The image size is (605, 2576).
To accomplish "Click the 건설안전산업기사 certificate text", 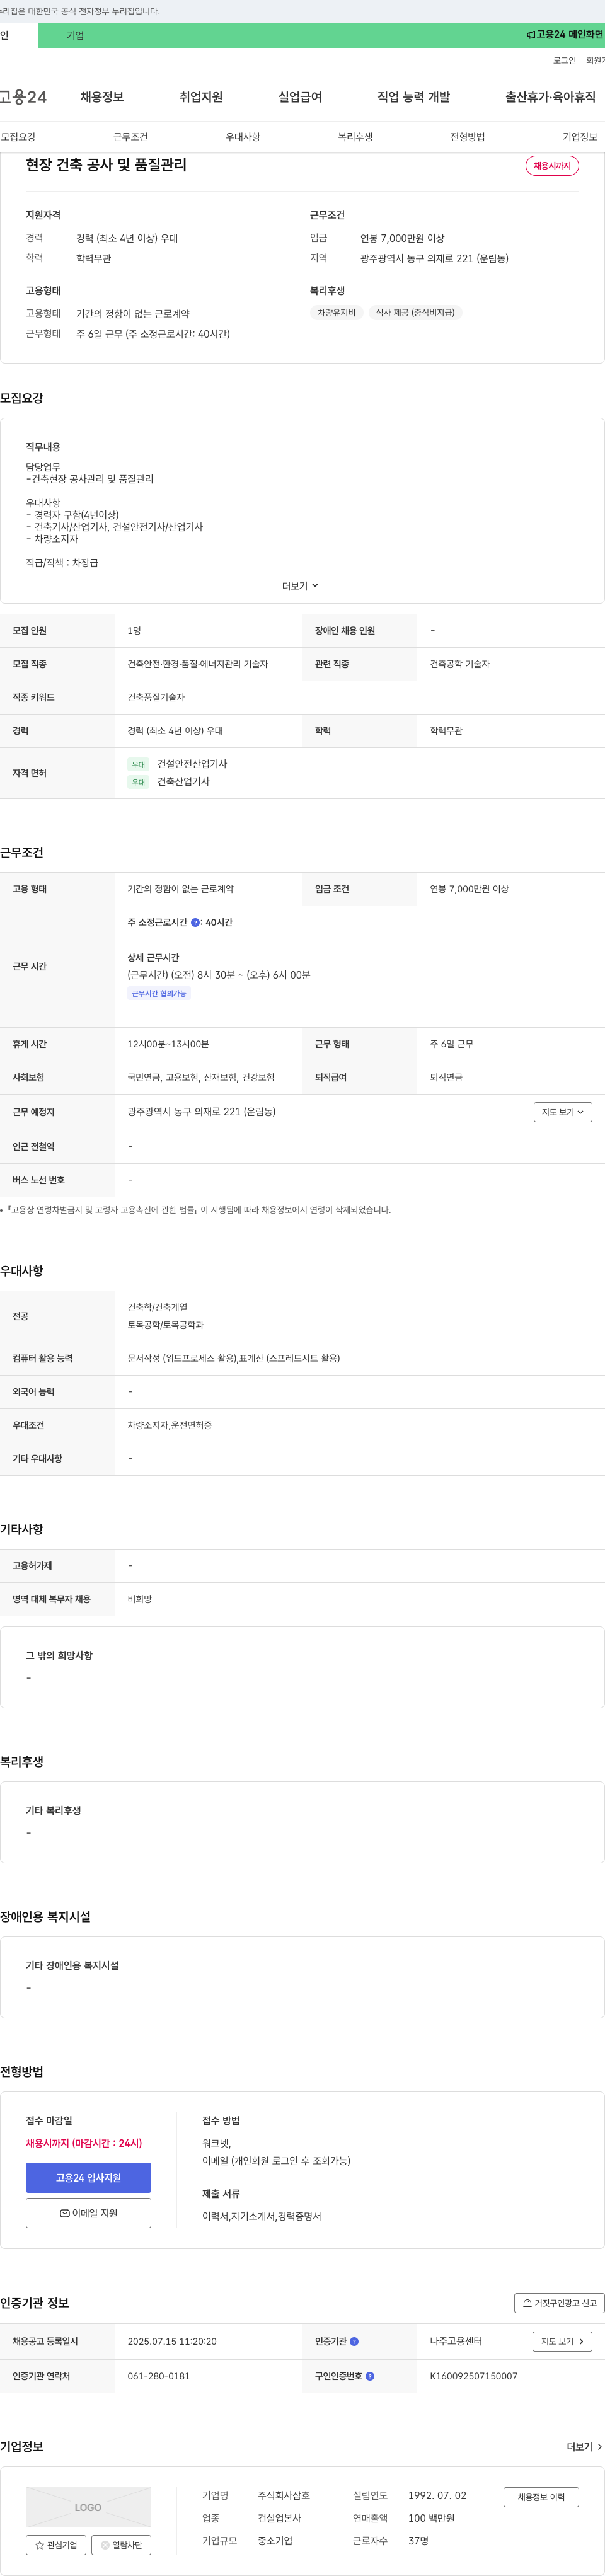I will (x=192, y=764).
